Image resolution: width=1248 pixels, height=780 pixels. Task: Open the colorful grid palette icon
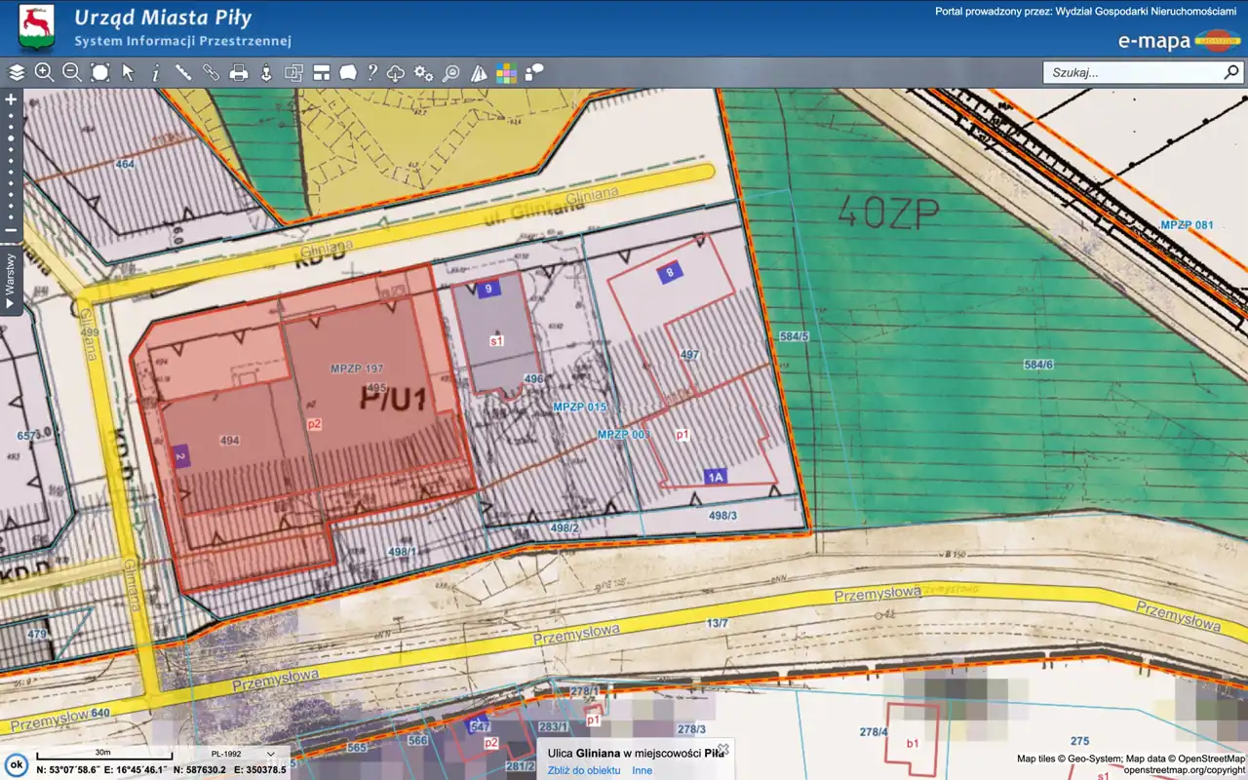tap(506, 72)
